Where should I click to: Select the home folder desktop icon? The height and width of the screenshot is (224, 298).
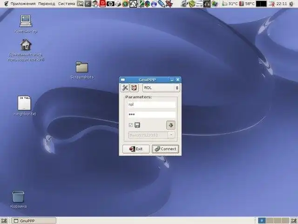coord(26,50)
